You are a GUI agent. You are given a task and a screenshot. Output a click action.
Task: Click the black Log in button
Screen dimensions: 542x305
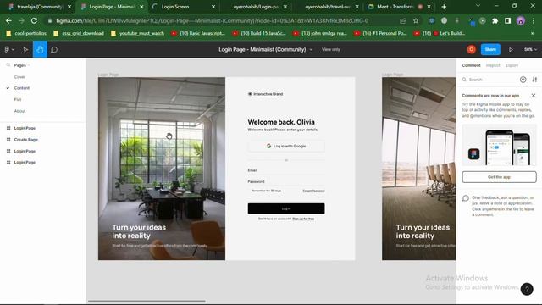click(286, 208)
